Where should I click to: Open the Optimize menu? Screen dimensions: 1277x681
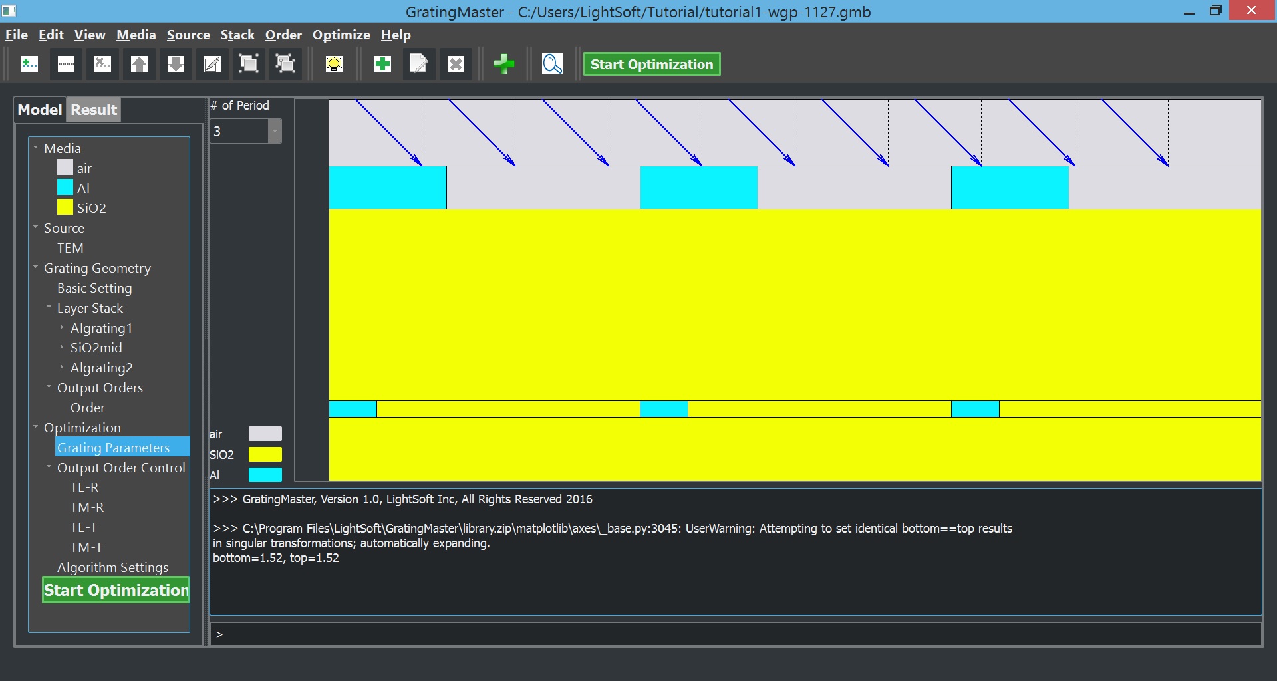click(341, 35)
